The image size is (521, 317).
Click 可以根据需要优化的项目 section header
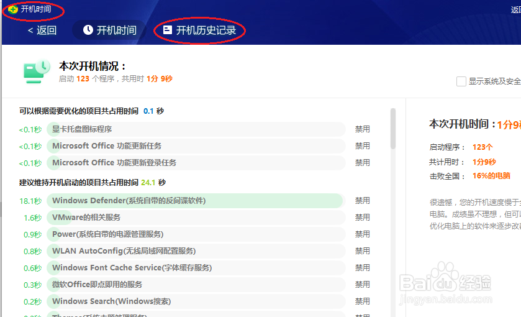91,111
